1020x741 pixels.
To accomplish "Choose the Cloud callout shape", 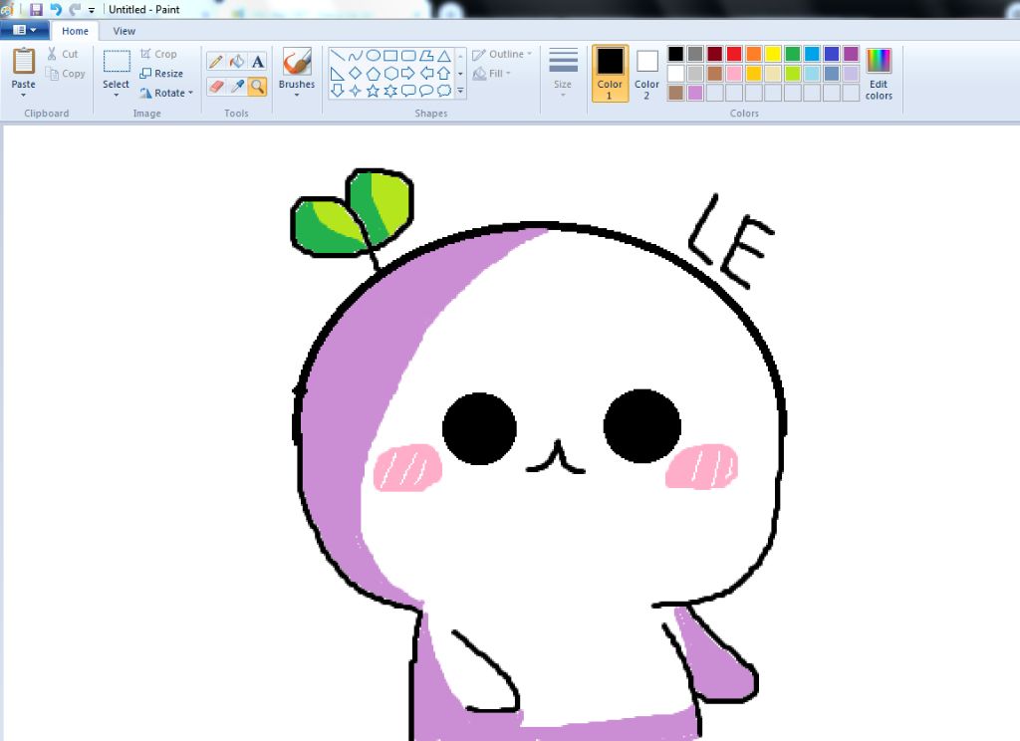I will (443, 91).
